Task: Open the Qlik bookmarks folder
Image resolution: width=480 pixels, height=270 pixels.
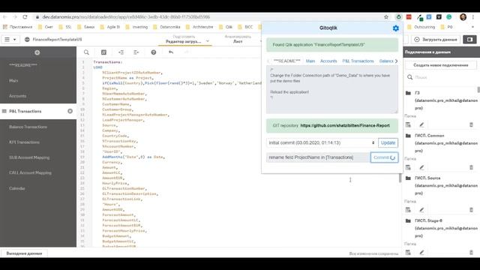Action: (x=226, y=27)
